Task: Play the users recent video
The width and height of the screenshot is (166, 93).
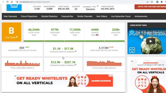Action: (150, 41)
